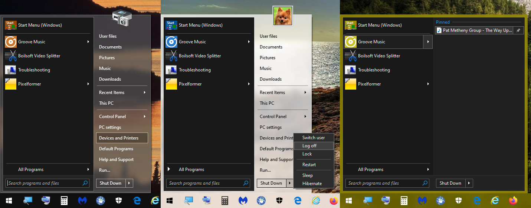Open Calculator icon on the light beige taskbar
Image resolution: width=531 pixels, height=208 pixels.
pyautogui.click(x=225, y=201)
